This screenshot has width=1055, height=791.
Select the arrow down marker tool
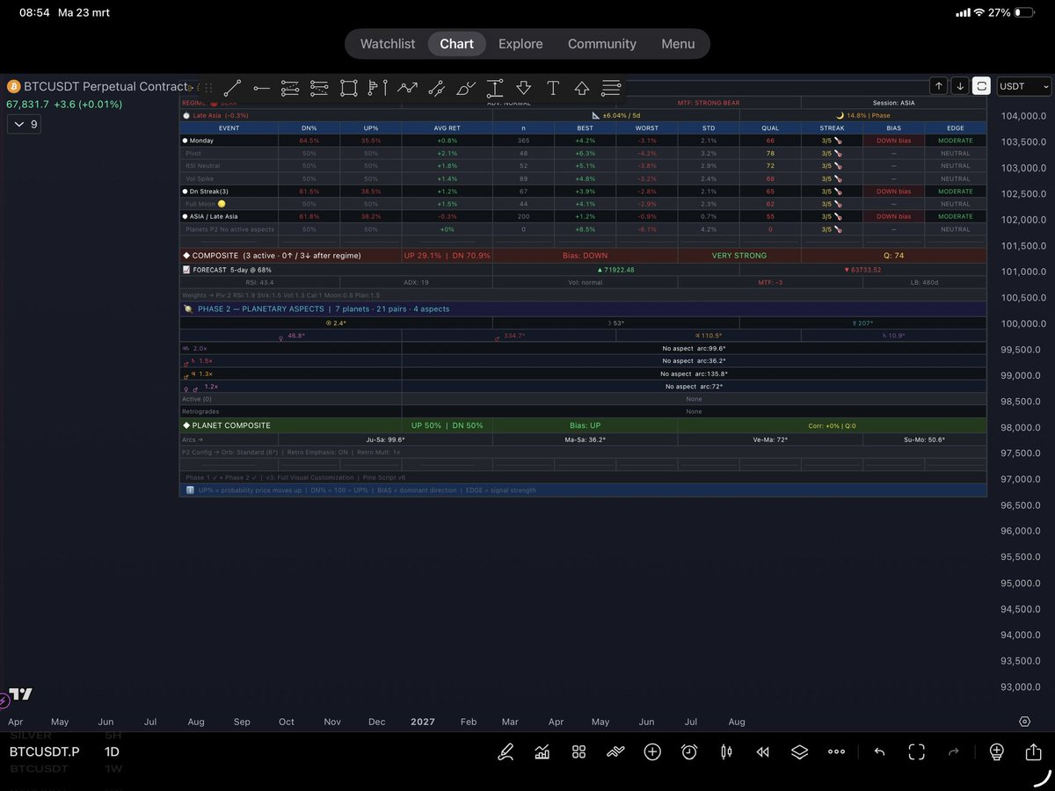524,88
